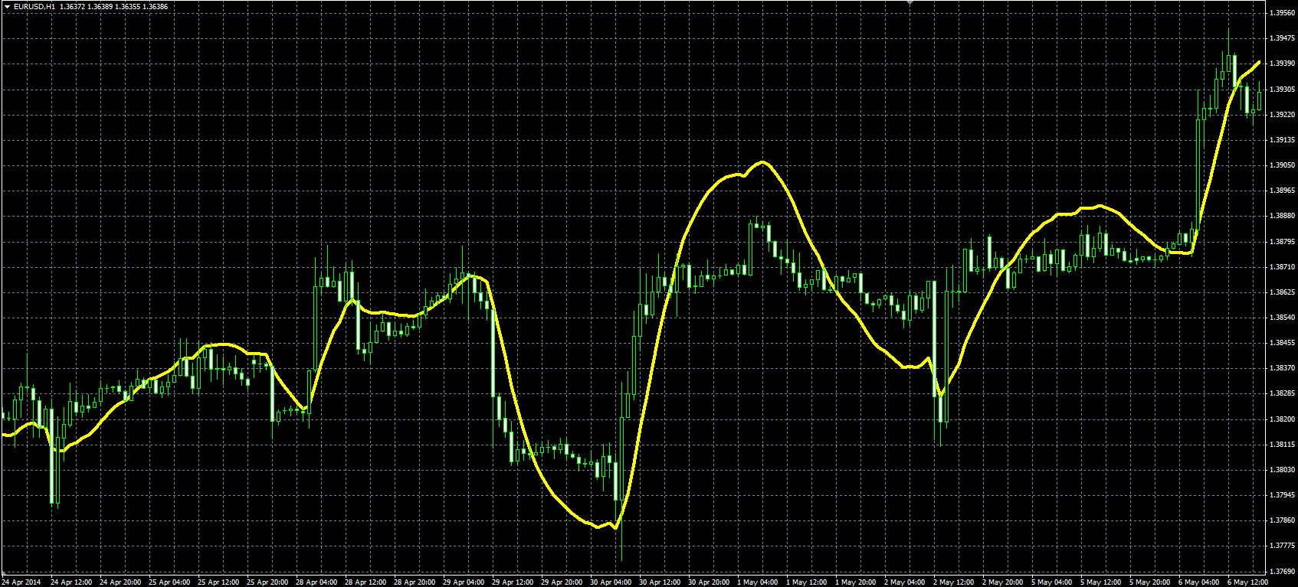Click the chart shift marker on the top edge
Screen dimensions: 1298x587
pyautogui.click(x=910, y=3)
